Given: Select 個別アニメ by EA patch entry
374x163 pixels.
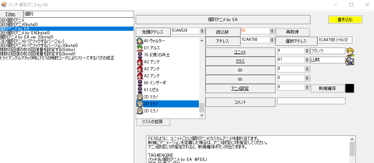Looking at the screenshot, I should click(x=67, y=29).
